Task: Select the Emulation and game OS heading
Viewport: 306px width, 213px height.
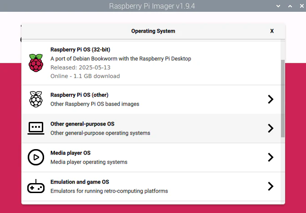Action: 80,182
